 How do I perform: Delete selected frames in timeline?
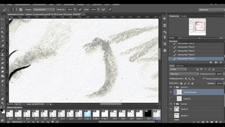pos(57,122)
